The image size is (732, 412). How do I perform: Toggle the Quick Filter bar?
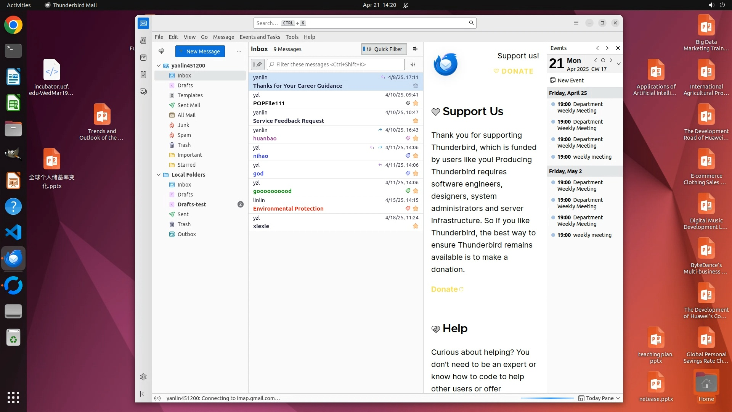384,49
